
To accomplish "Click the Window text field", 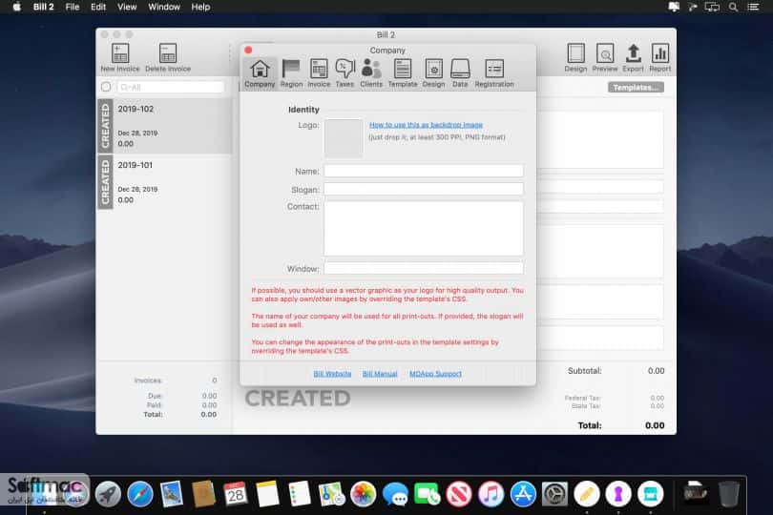I will coord(424,268).
